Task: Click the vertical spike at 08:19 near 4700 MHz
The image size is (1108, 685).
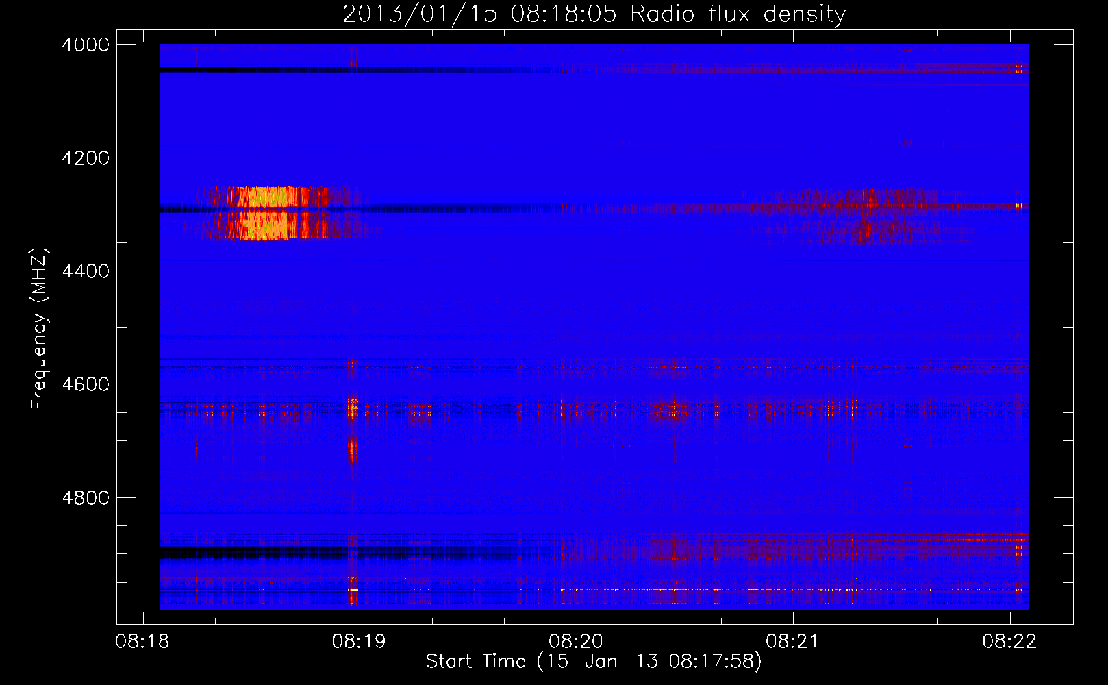Action: (x=353, y=451)
